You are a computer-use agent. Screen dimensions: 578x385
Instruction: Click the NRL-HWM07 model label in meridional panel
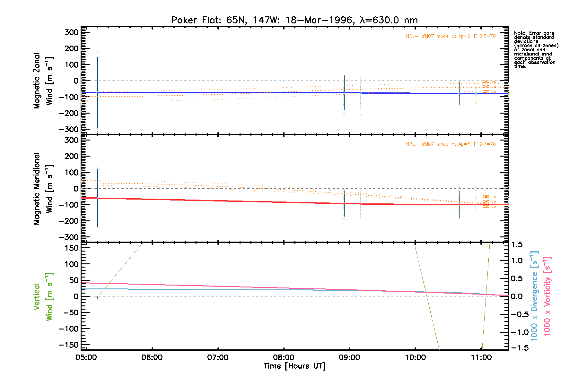[451, 144]
